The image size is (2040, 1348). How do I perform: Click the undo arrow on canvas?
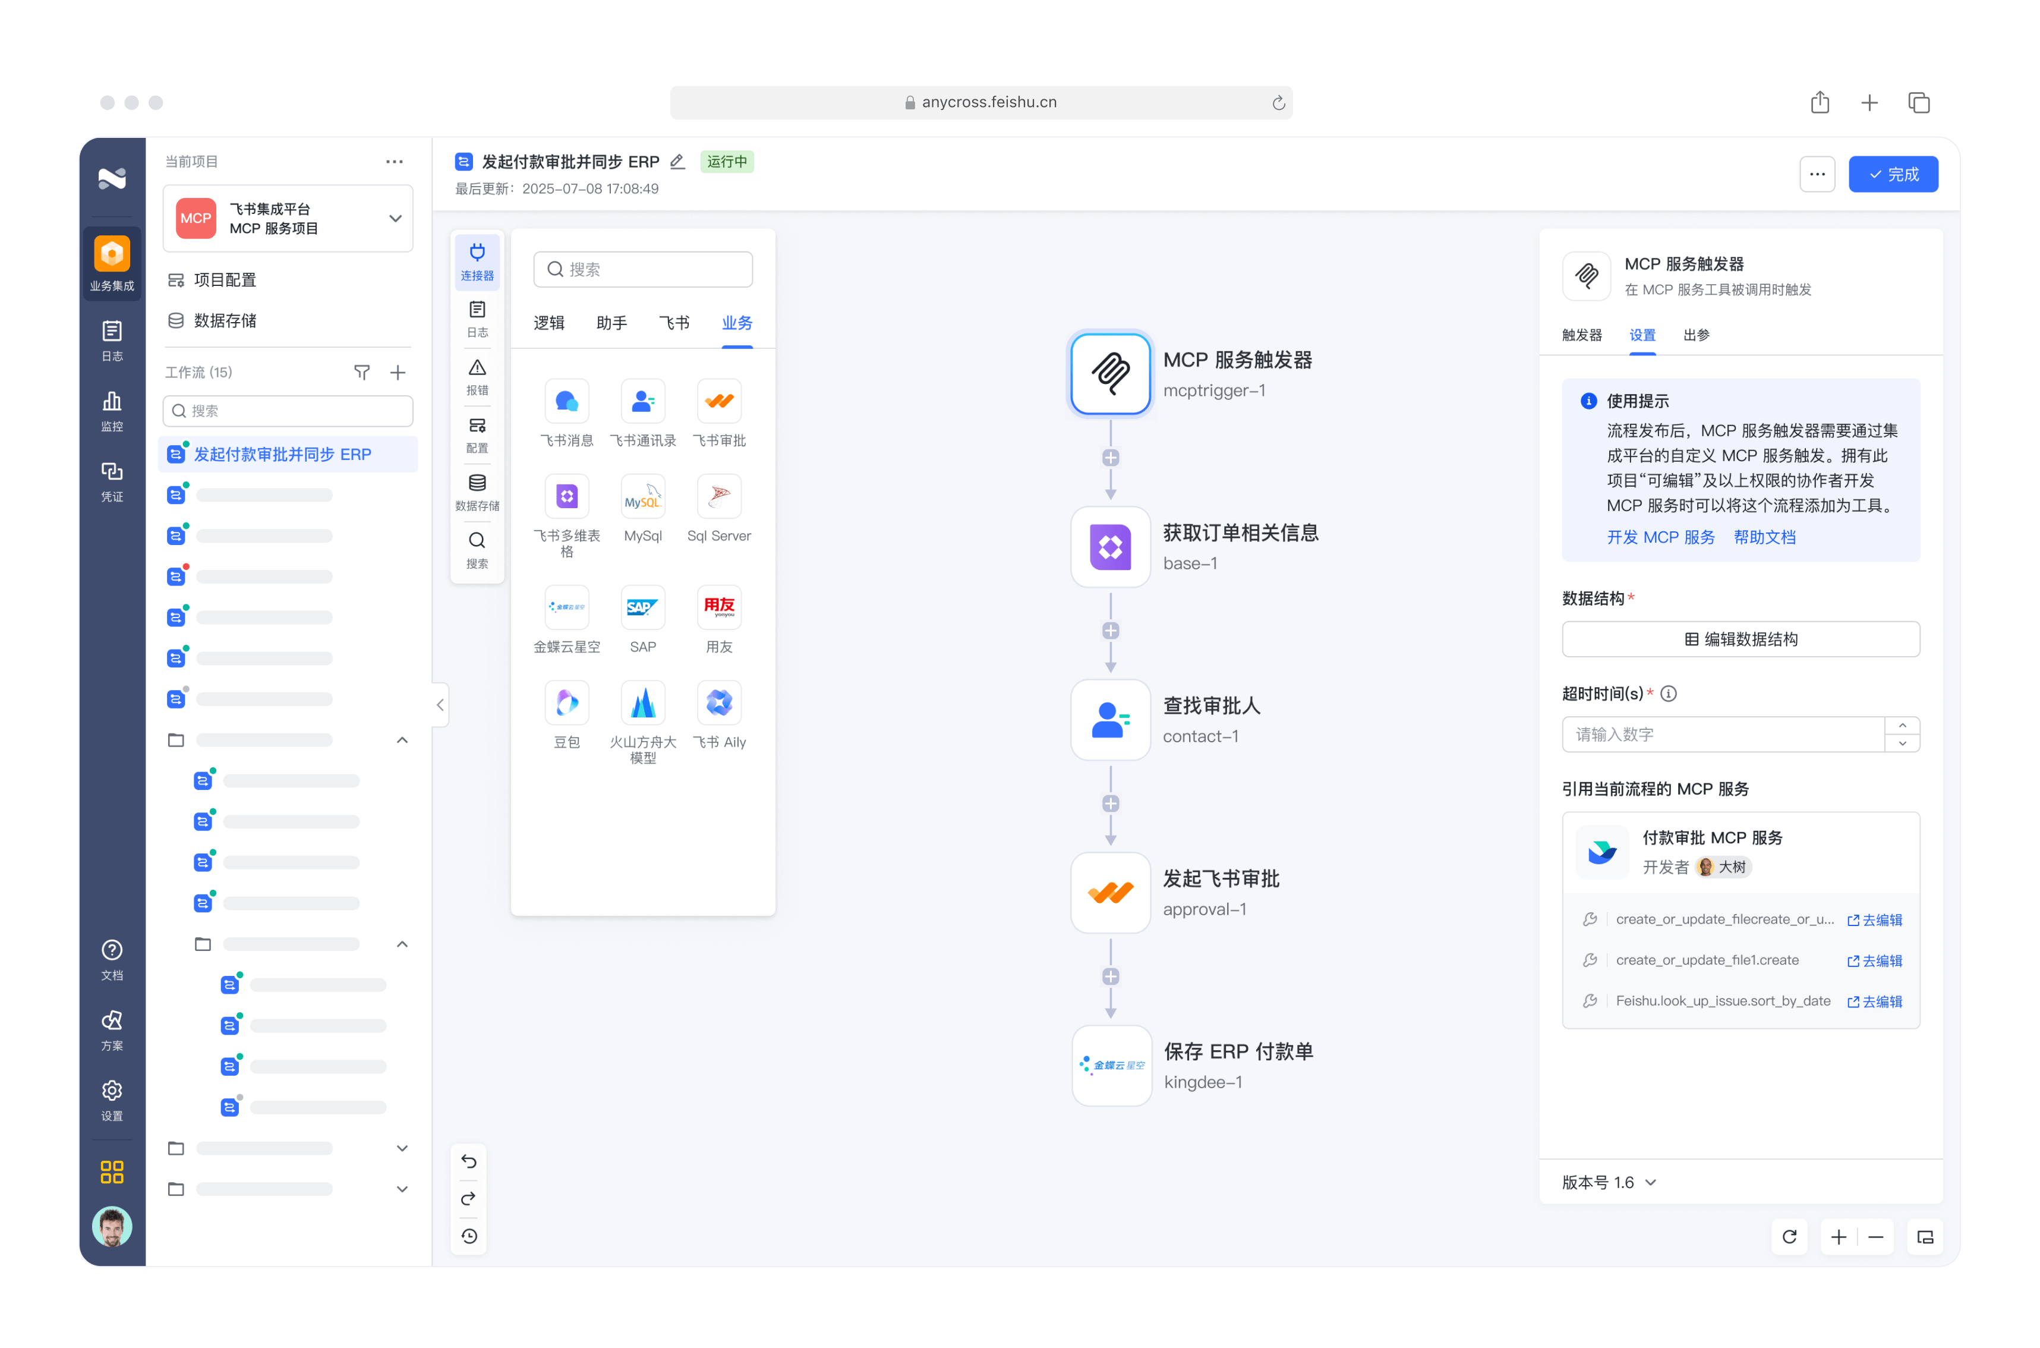click(469, 1161)
